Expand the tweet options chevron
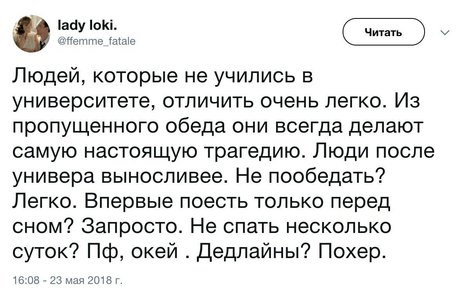Viewport: 472px width, 291px height. (x=444, y=33)
